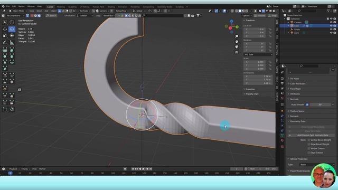
Task: Open the Object Data green mesh tab
Action: coord(282,135)
